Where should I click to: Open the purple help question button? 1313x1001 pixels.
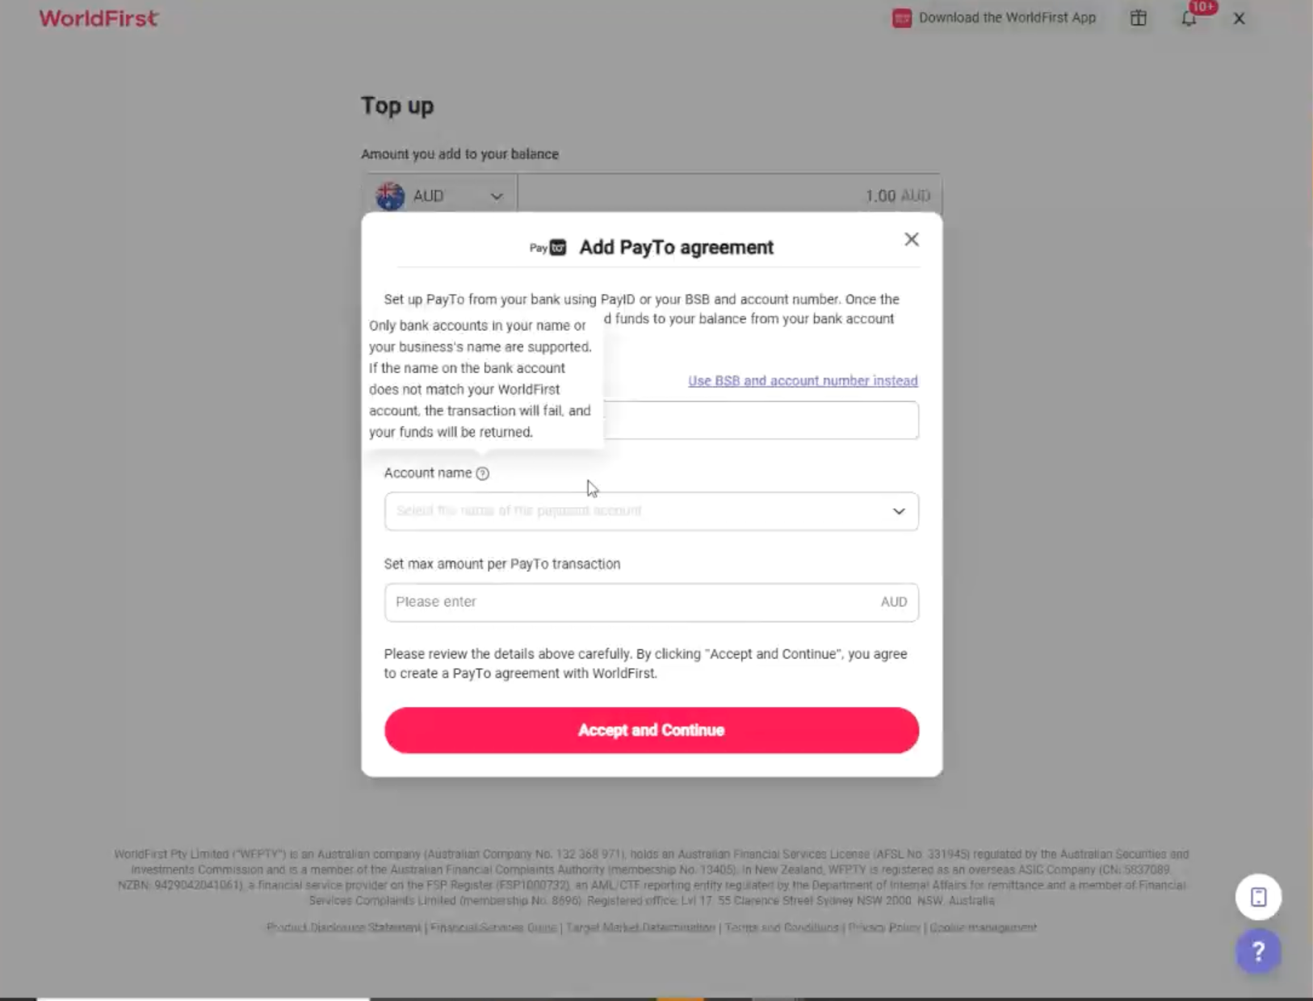(1257, 951)
